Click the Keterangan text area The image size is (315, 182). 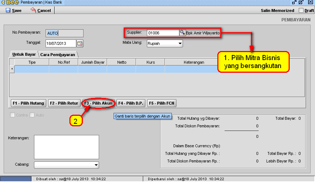coord(67,147)
